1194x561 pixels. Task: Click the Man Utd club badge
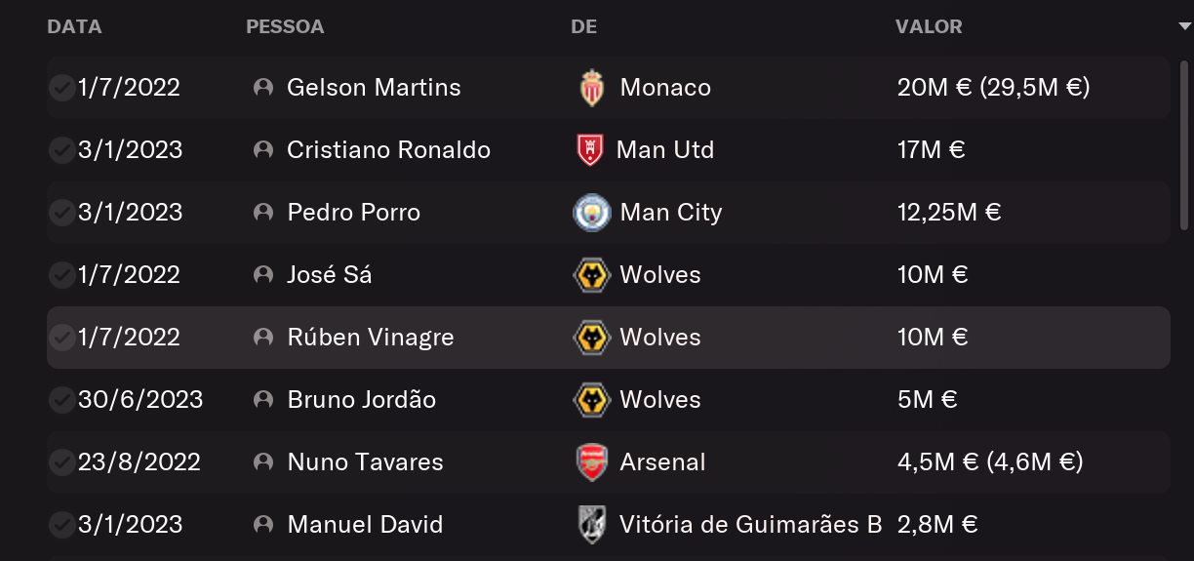590,150
